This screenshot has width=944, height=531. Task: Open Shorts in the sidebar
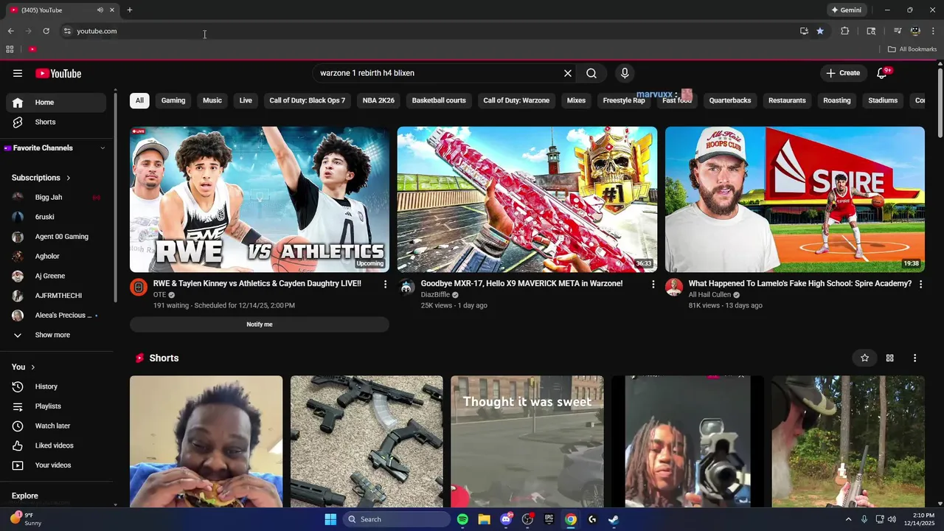[56, 122]
